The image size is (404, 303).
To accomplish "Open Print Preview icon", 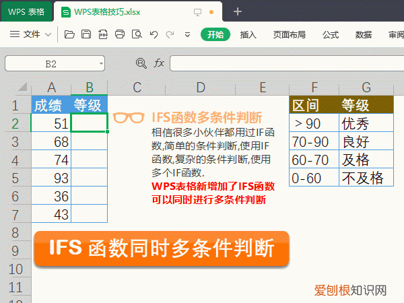I will coord(137,34).
